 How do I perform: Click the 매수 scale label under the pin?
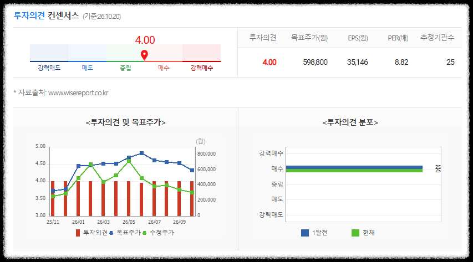tap(164, 68)
